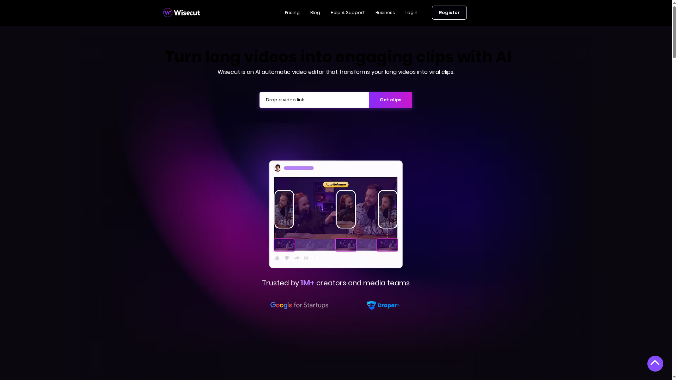The image size is (677, 380).
Task: Click the thumbs-up icon under the preview
Action: (277, 258)
